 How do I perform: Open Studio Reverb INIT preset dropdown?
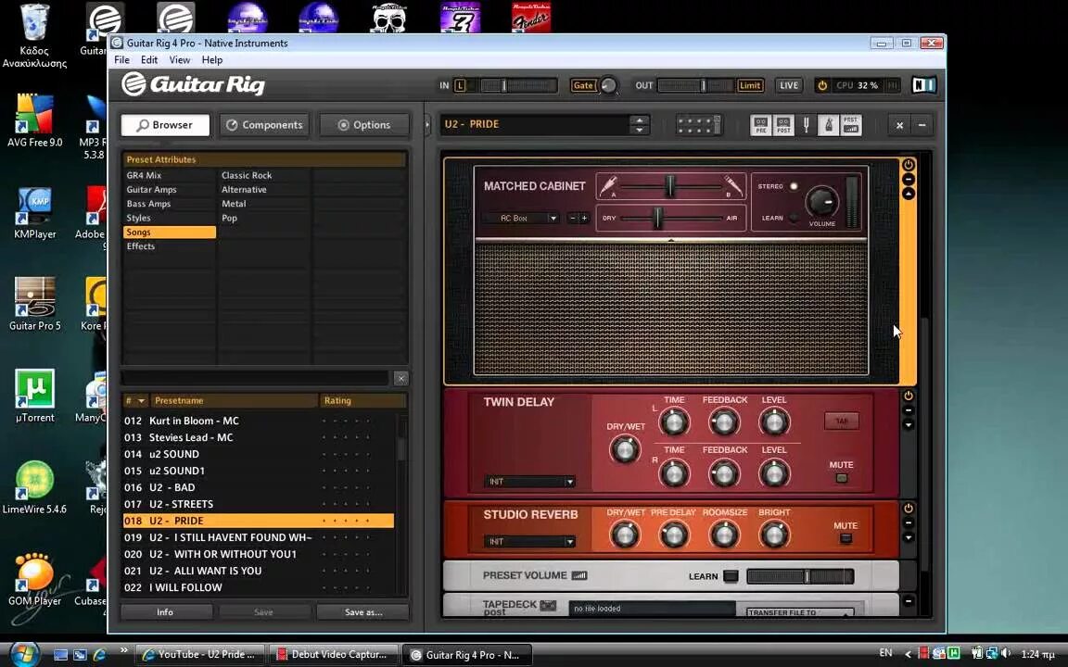pos(529,541)
